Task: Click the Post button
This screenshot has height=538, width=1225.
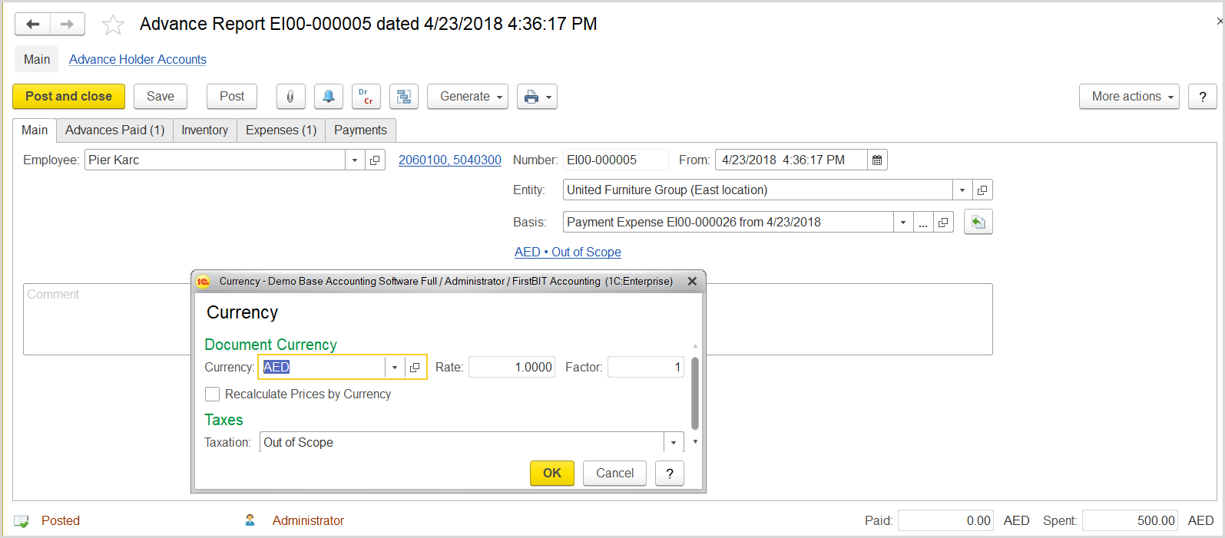Action: 232,97
